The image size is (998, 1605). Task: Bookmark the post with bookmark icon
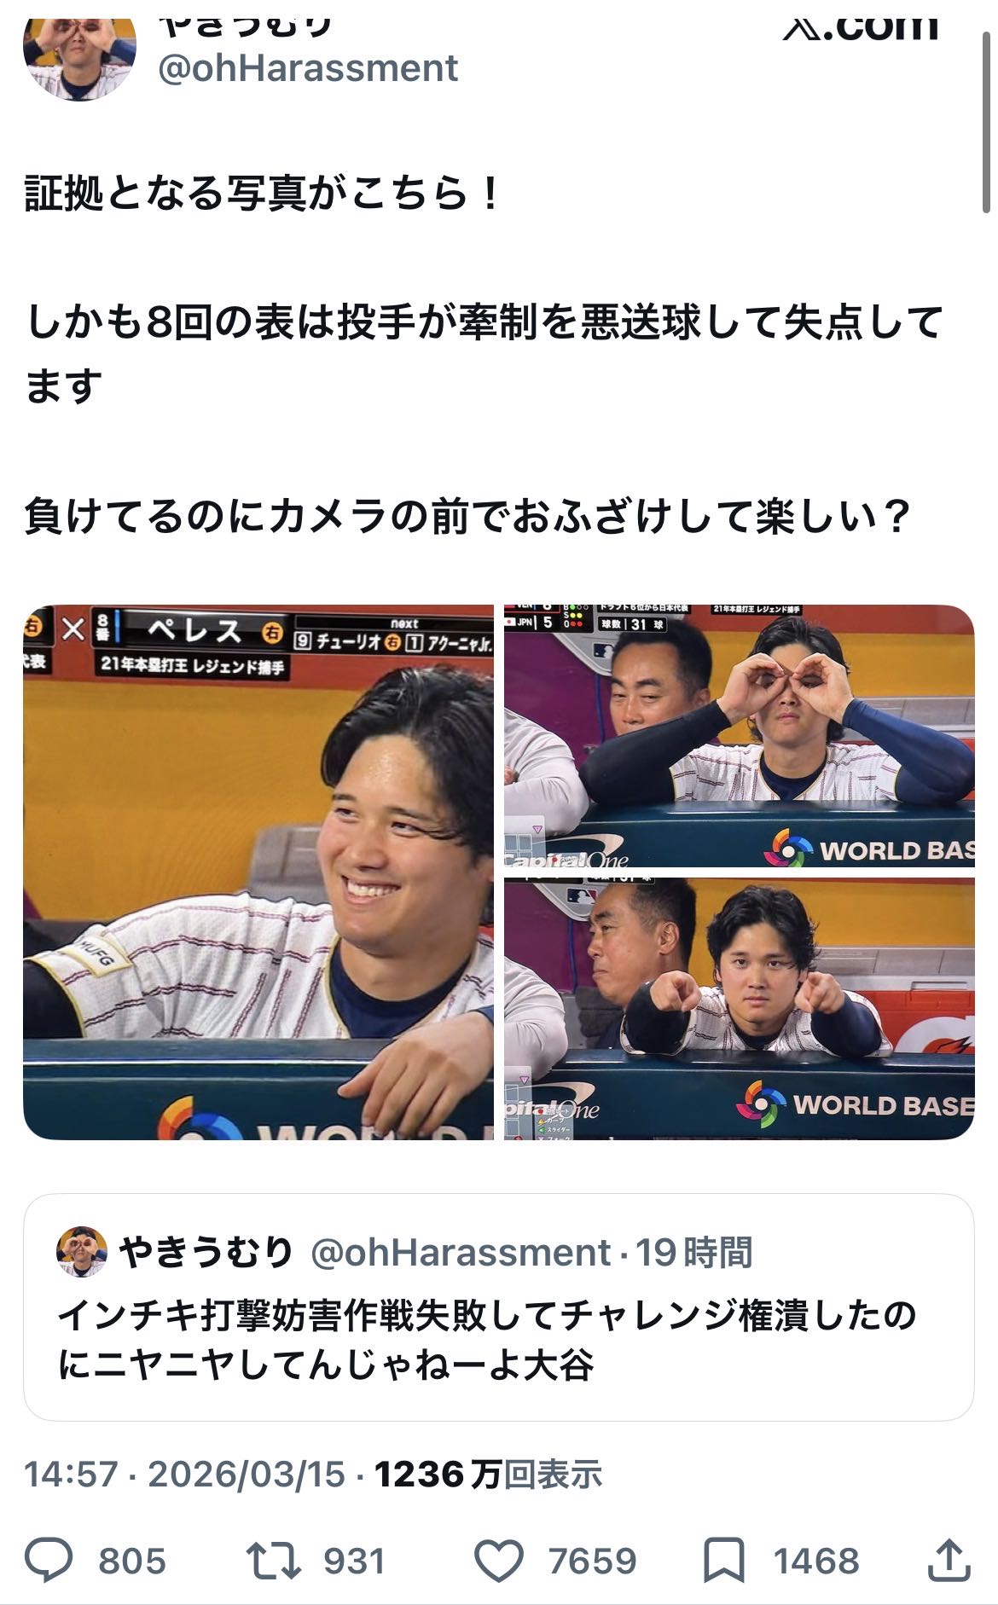(724, 1562)
